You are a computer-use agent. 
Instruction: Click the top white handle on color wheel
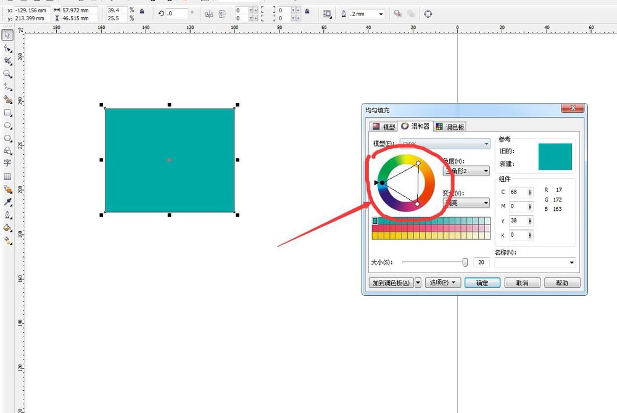click(x=418, y=163)
